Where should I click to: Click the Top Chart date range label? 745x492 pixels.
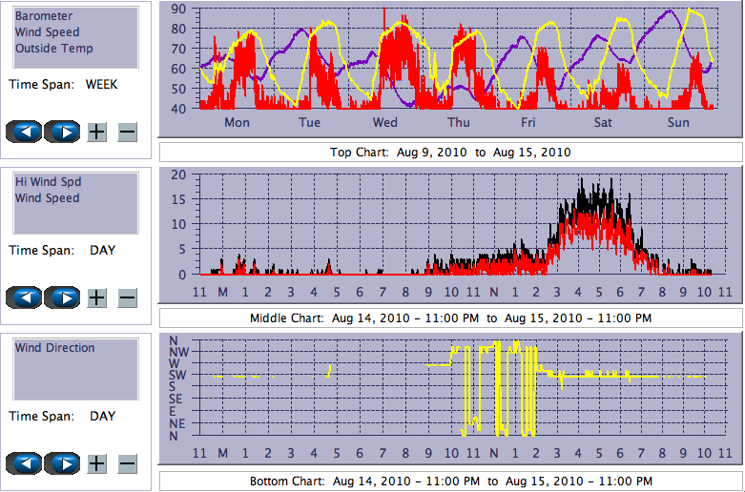[450, 152]
